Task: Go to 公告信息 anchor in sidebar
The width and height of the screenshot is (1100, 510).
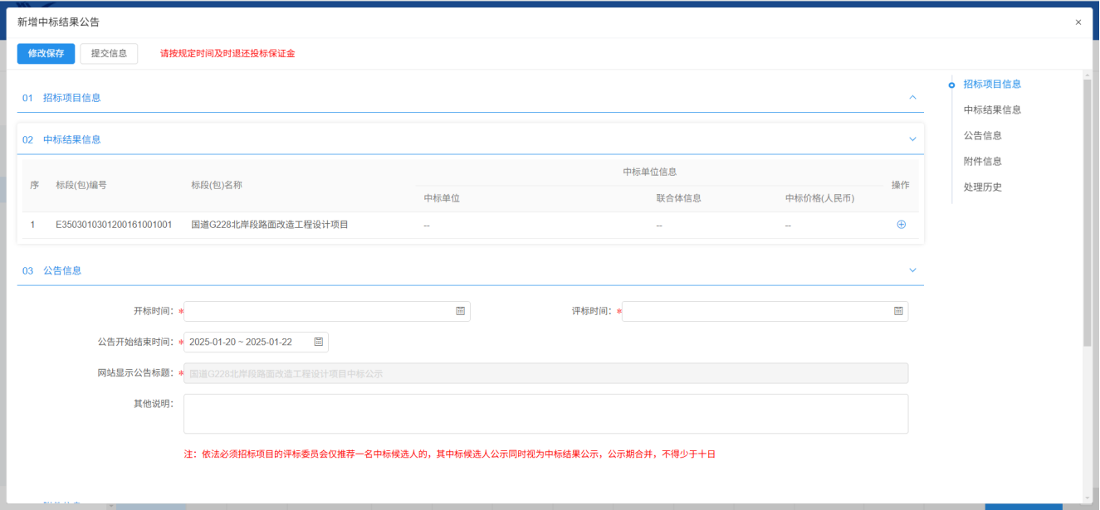Action: [x=982, y=135]
